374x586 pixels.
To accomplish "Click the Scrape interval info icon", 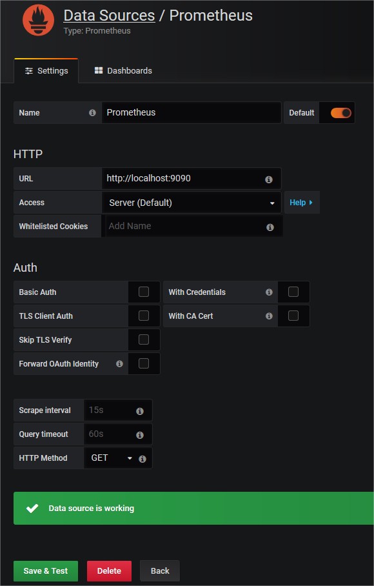I will [x=139, y=411].
